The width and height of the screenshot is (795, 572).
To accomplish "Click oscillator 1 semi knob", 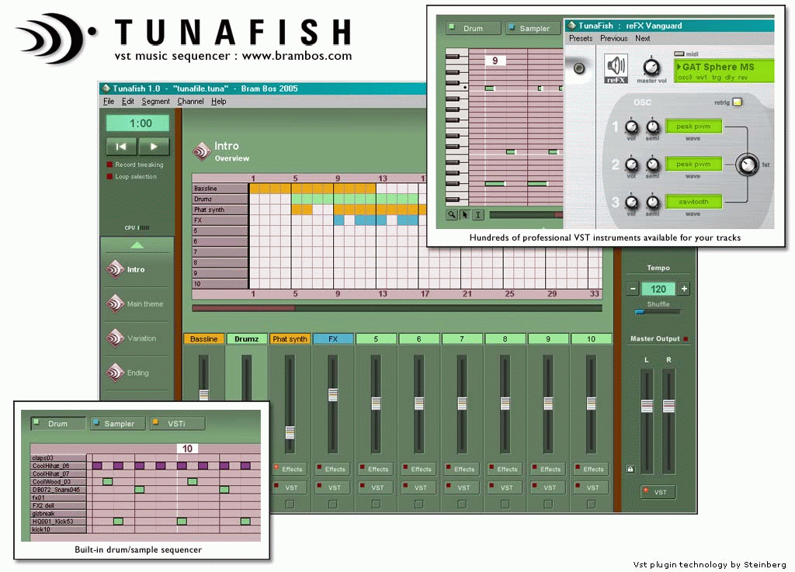I will pos(652,127).
